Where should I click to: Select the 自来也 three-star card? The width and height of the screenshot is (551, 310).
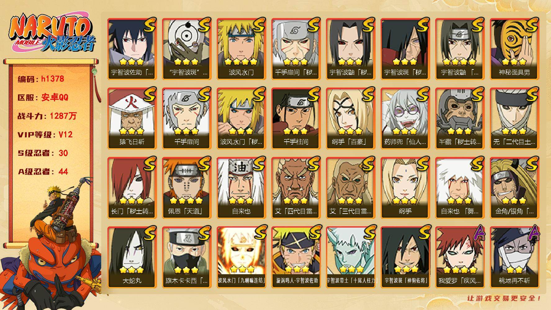(x=241, y=188)
